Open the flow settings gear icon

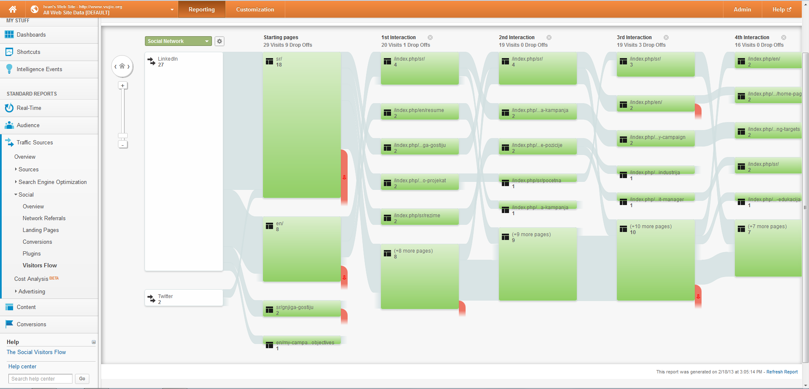click(x=219, y=41)
